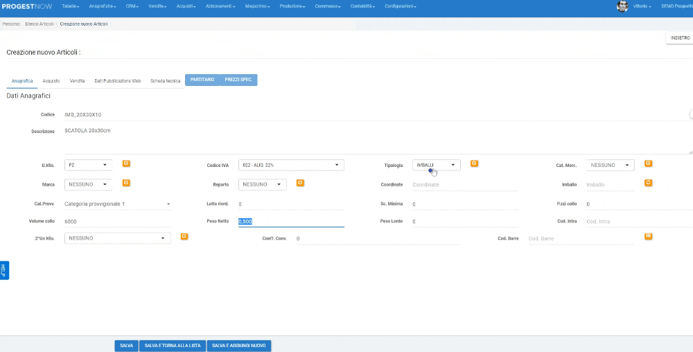Open the Codice IVA dropdown
This screenshot has width=693, height=352.
click(290, 165)
